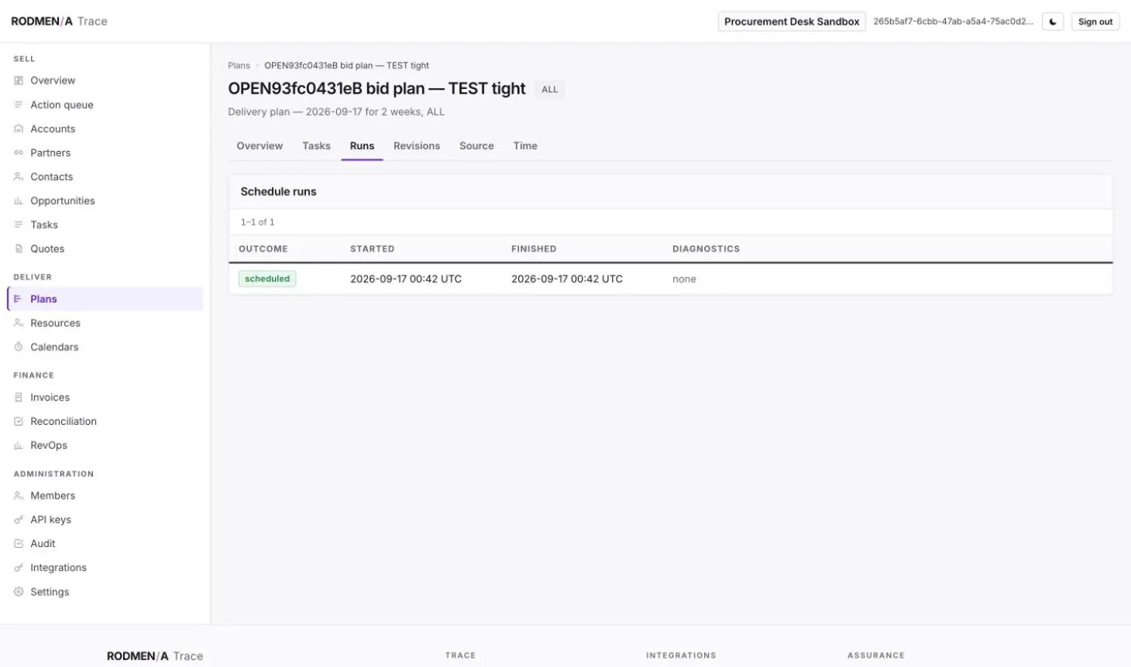Click the Reconciliation check icon
Image resolution: width=1131 pixels, height=667 pixels.
[19, 421]
